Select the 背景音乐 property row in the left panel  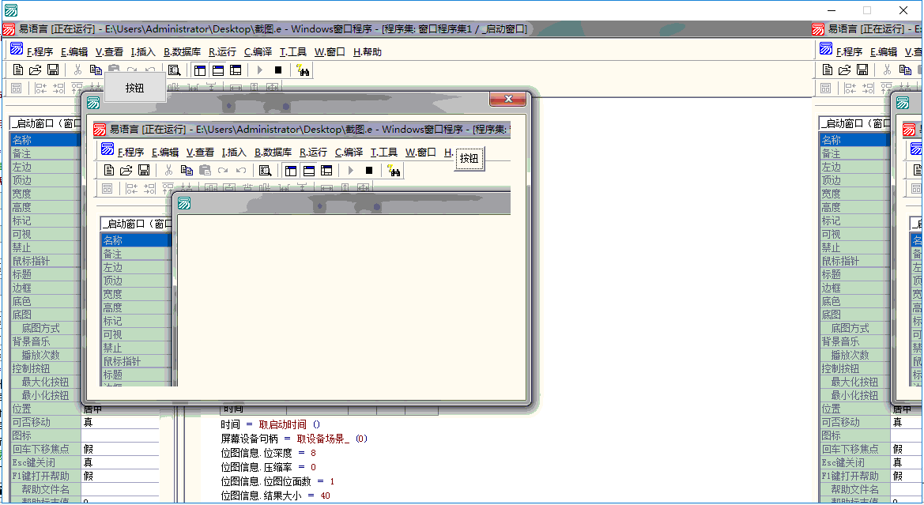45,341
